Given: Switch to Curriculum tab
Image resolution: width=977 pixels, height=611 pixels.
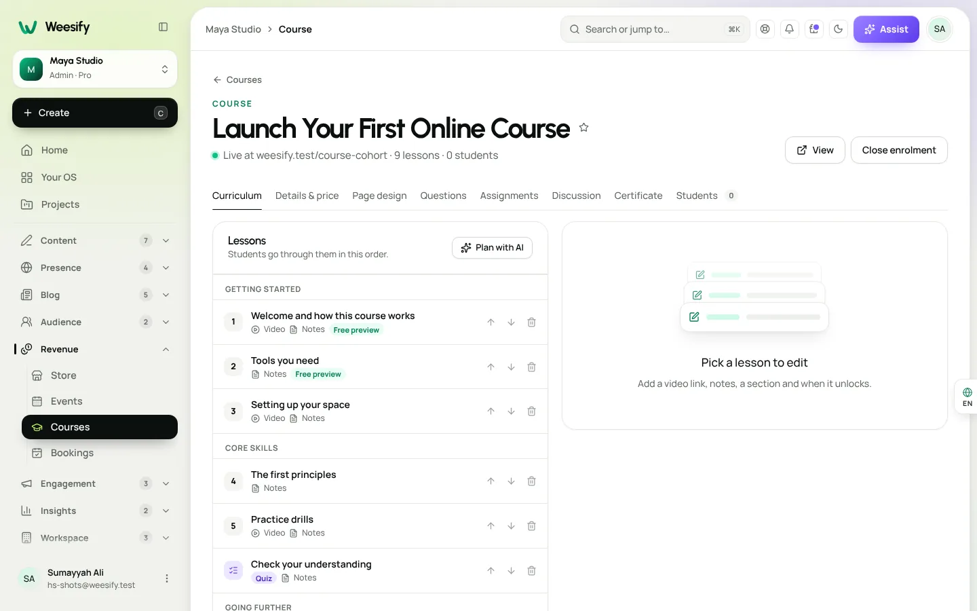Looking at the screenshot, I should coord(237,196).
